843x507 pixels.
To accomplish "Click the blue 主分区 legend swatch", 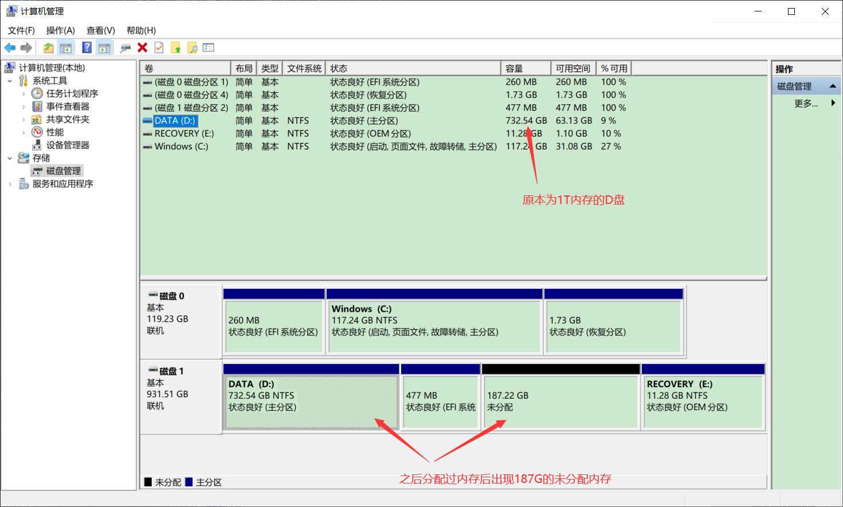I will point(189,482).
